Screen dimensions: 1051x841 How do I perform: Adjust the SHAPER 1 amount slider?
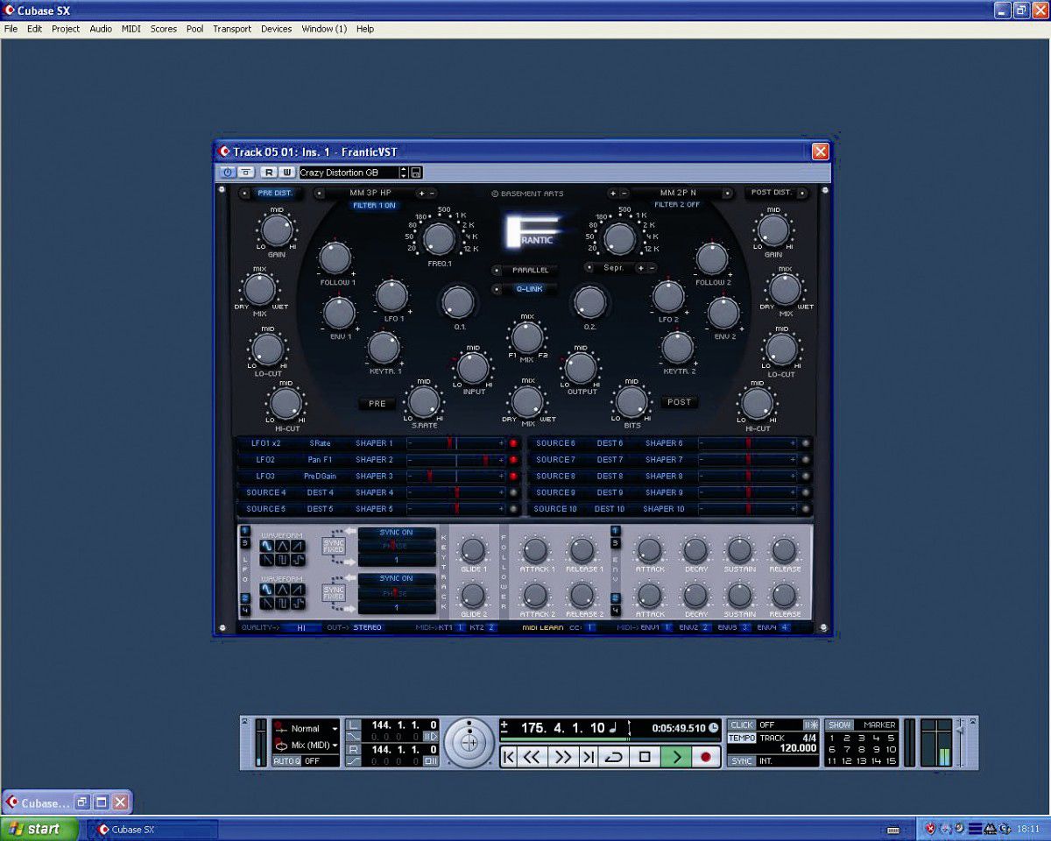[455, 443]
